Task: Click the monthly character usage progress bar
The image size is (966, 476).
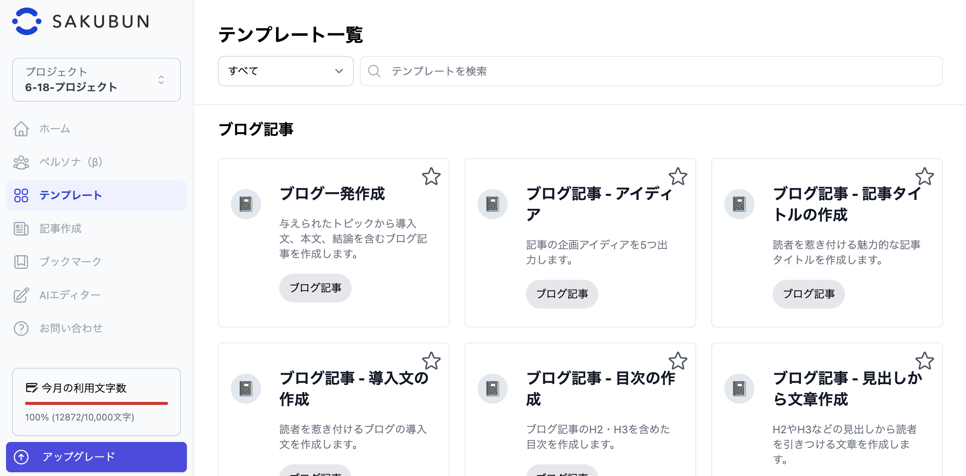Action: coord(96,403)
